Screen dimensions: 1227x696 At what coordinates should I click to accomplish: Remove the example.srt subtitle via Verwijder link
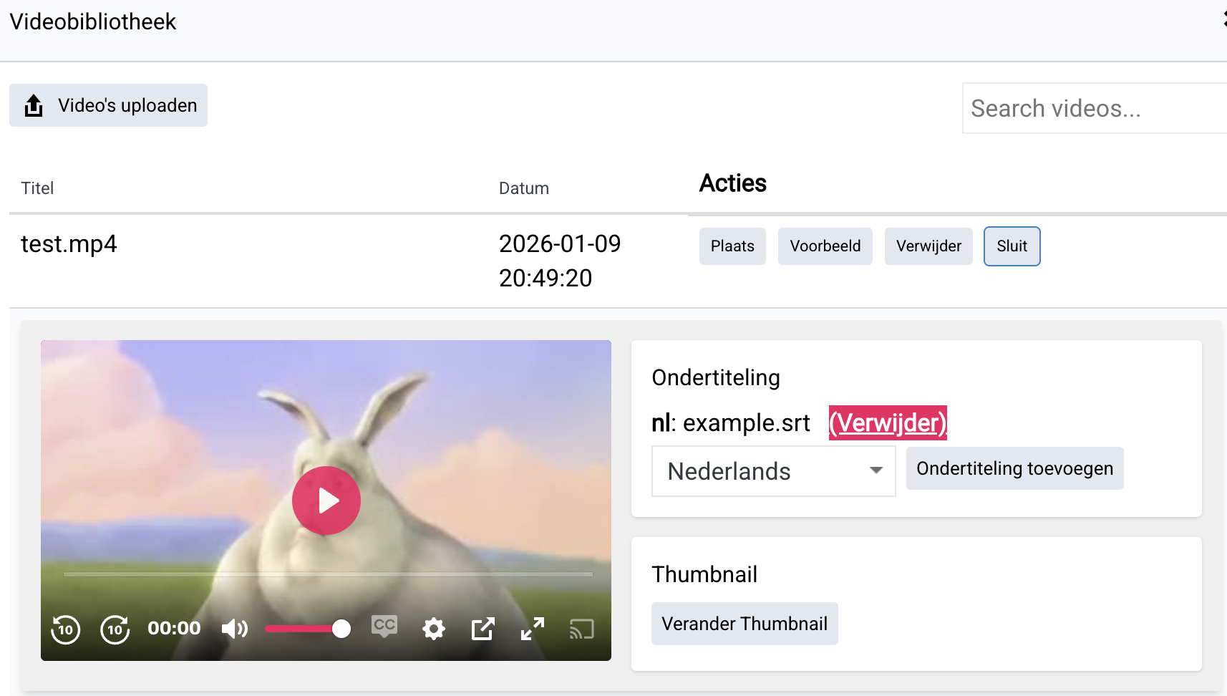coord(888,422)
